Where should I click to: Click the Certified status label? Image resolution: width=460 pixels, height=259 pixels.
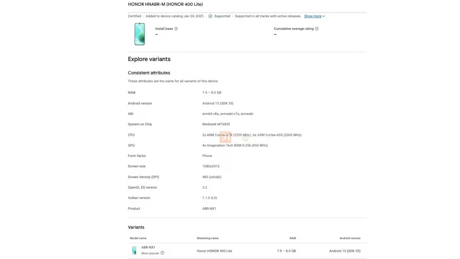(134, 16)
